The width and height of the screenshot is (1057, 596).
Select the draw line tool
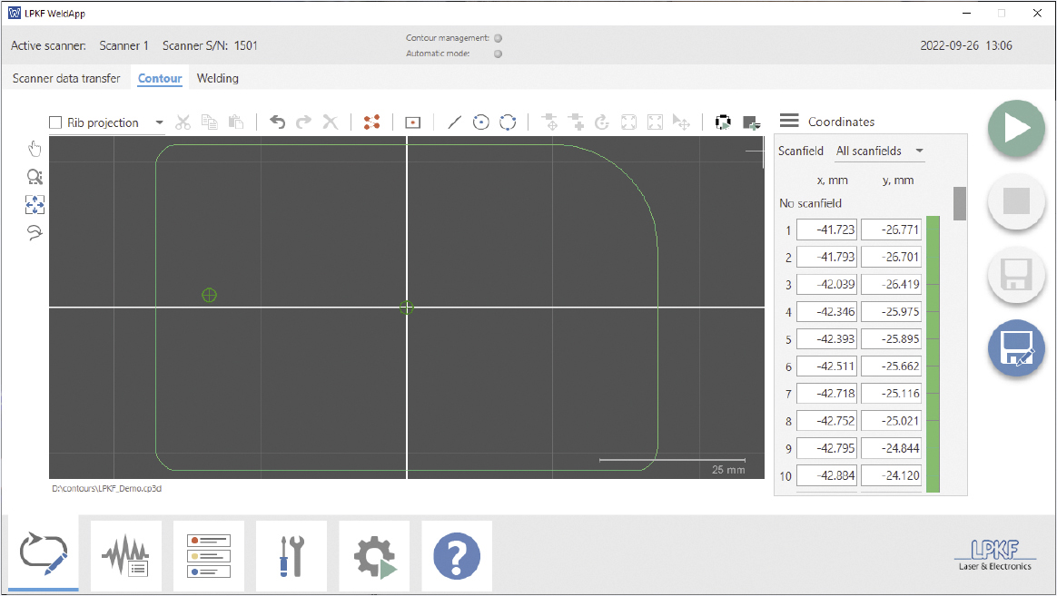[x=454, y=122]
